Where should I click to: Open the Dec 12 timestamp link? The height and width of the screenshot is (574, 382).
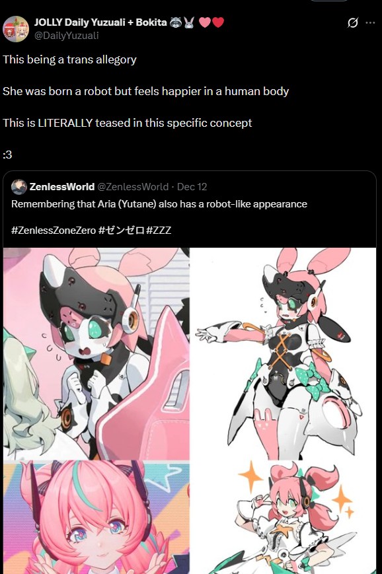coord(192,187)
